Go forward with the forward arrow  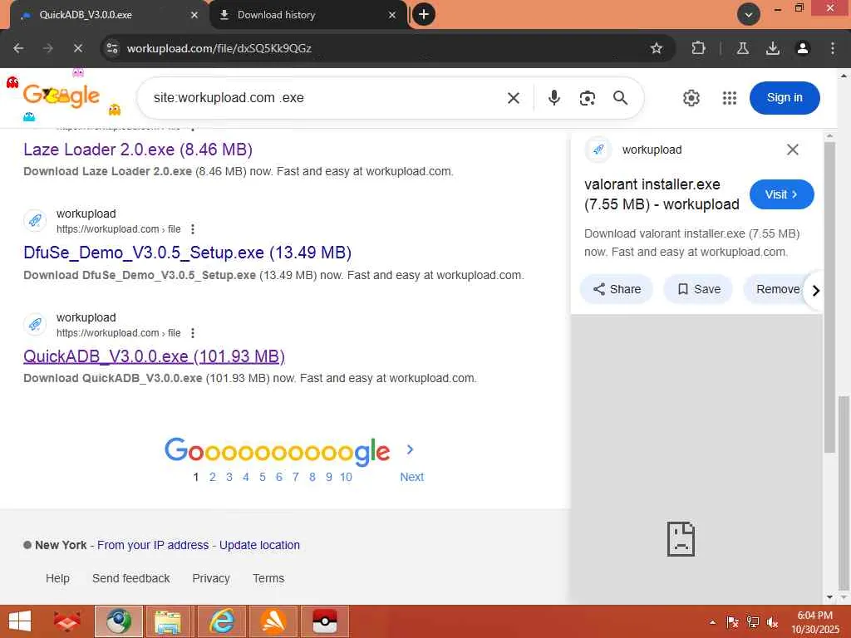click(x=48, y=48)
